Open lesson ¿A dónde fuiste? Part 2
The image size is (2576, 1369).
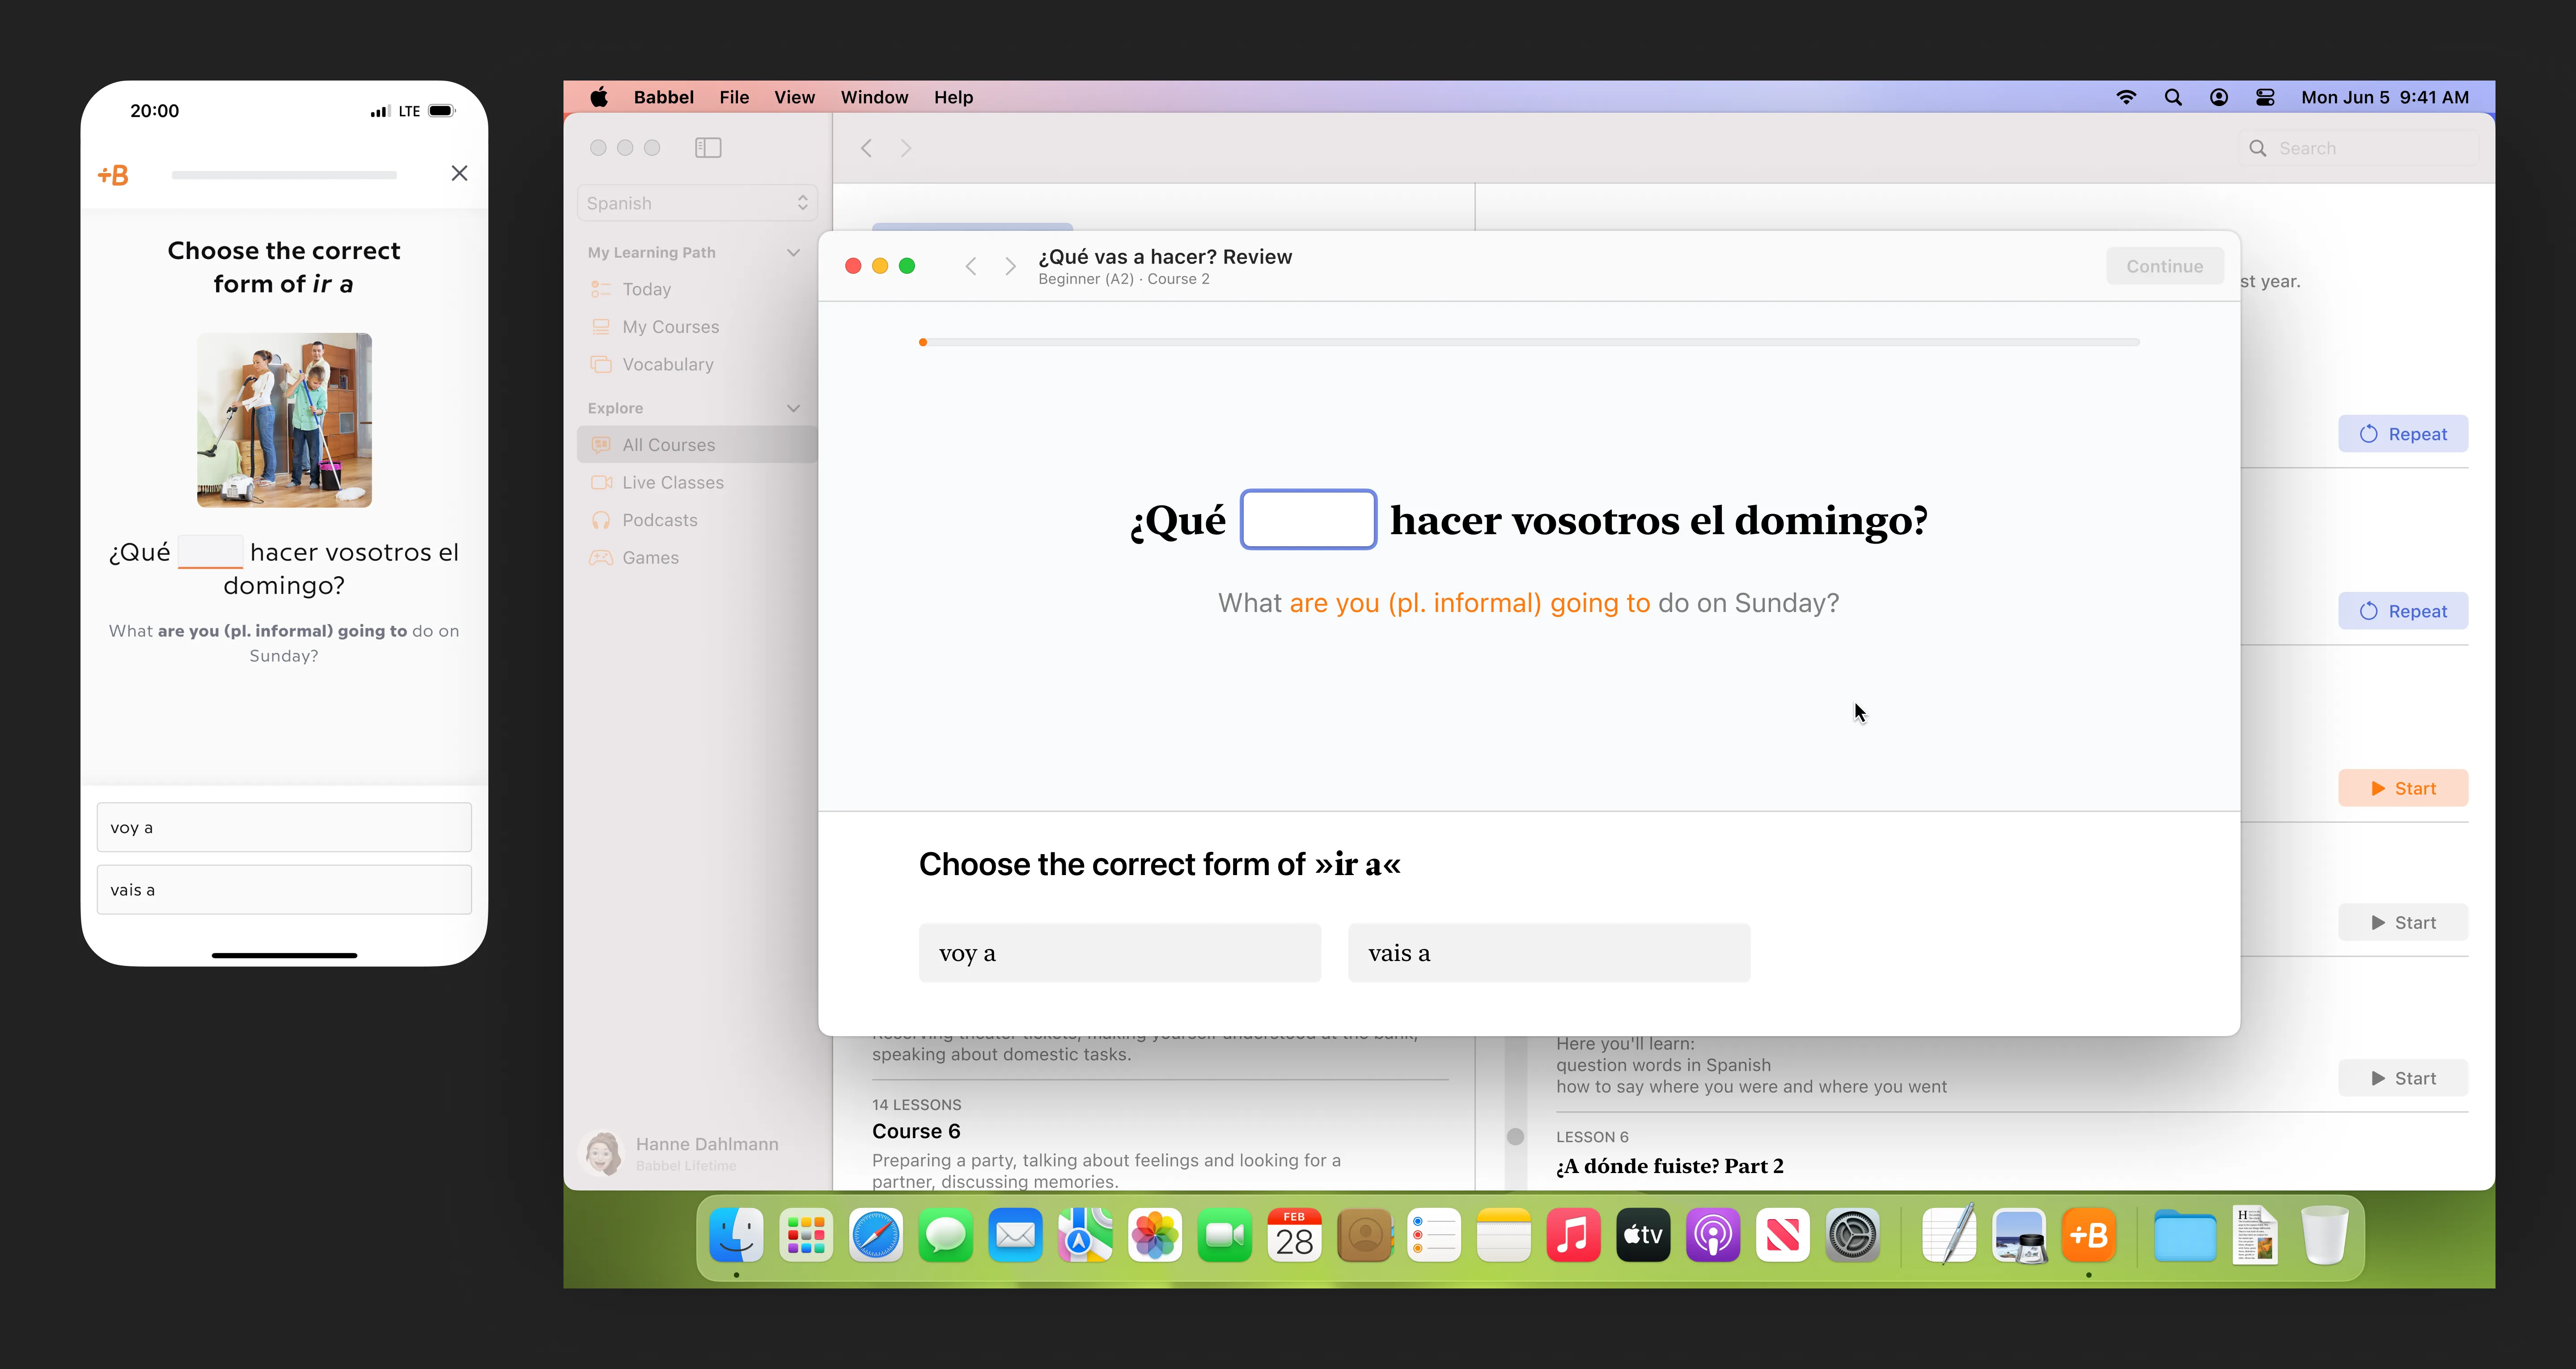1669,1166
